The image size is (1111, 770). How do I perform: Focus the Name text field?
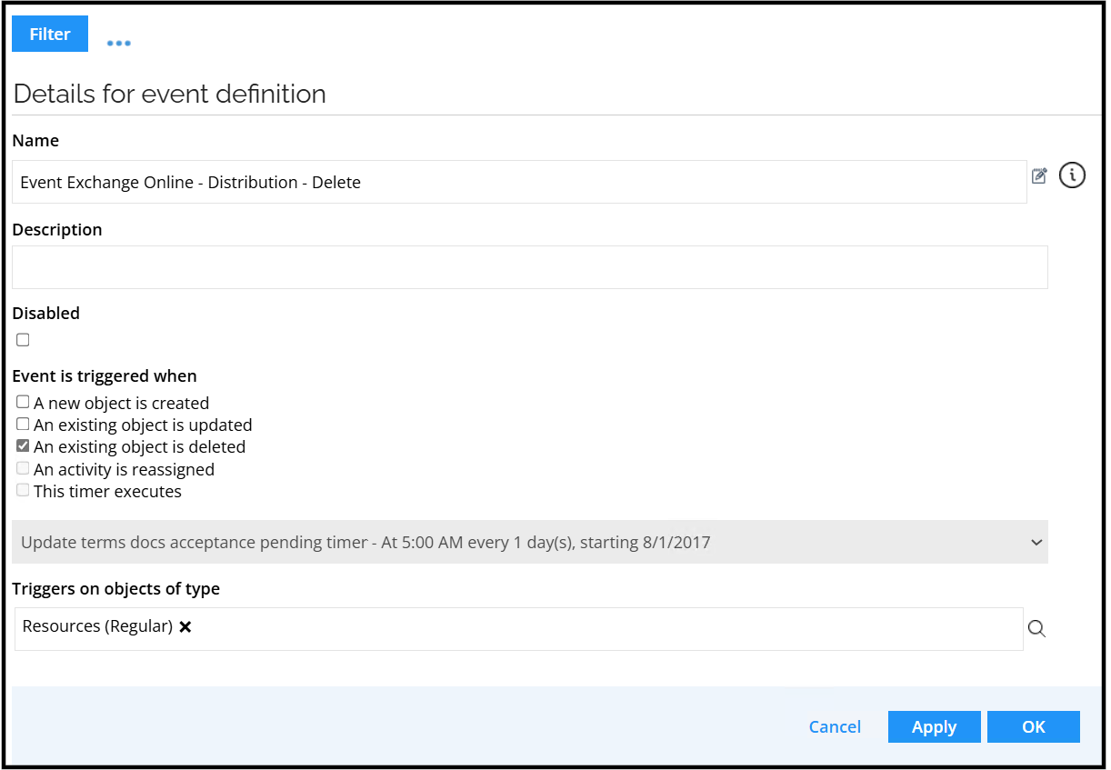pos(518,183)
